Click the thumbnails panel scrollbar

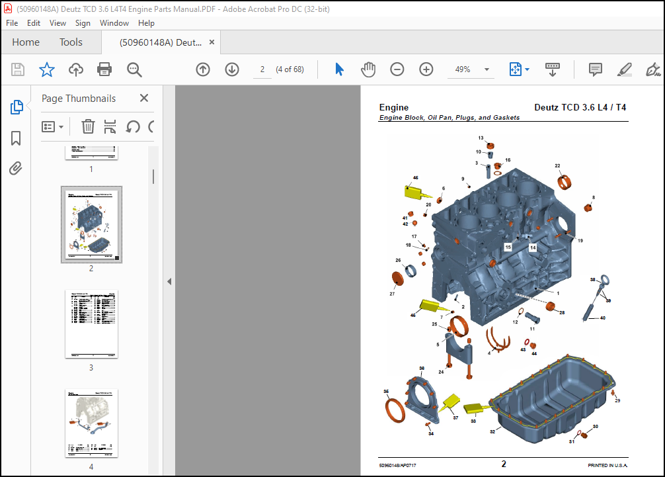click(153, 177)
